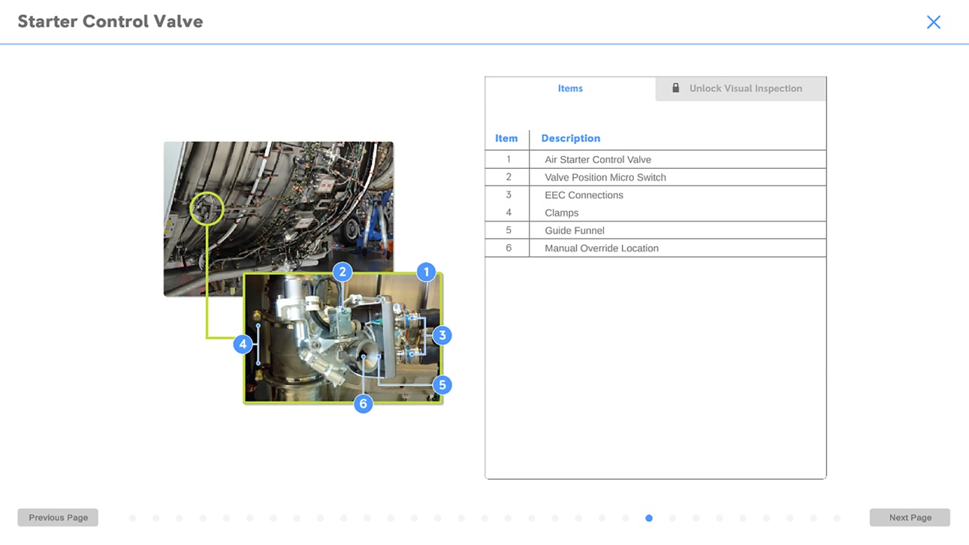
Task: Go to the Previous Page
Action: click(58, 517)
